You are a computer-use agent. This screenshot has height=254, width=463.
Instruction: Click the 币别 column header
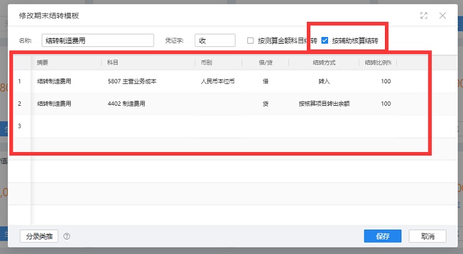(x=206, y=63)
